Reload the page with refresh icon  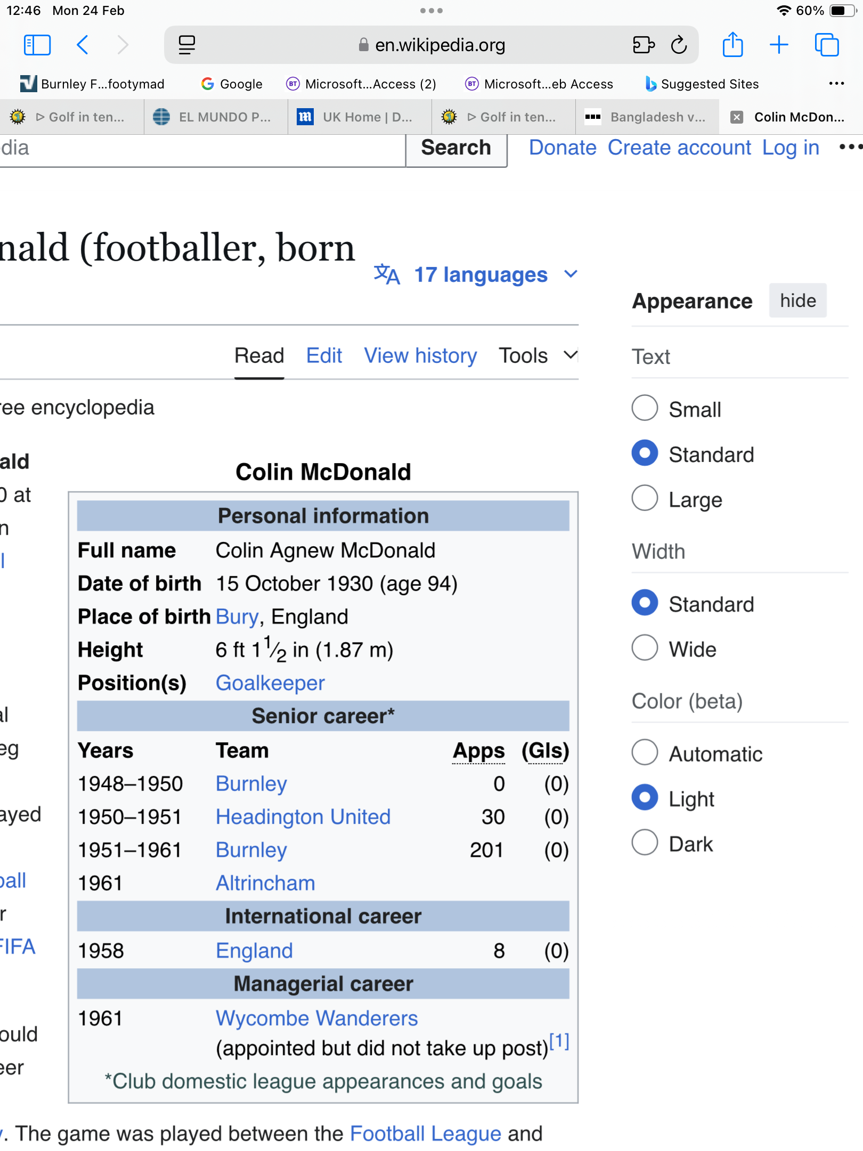click(679, 45)
